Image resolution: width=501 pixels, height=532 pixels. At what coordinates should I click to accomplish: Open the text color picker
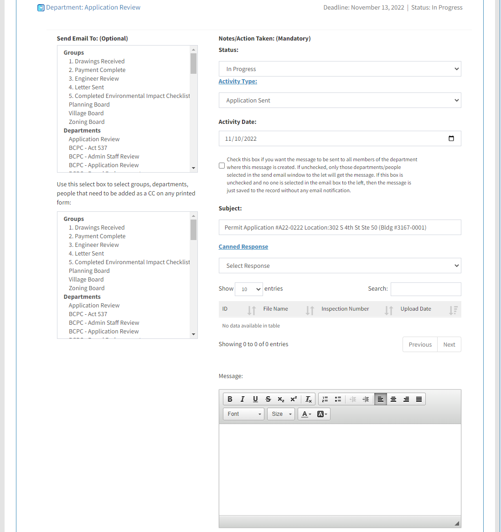(x=306, y=414)
